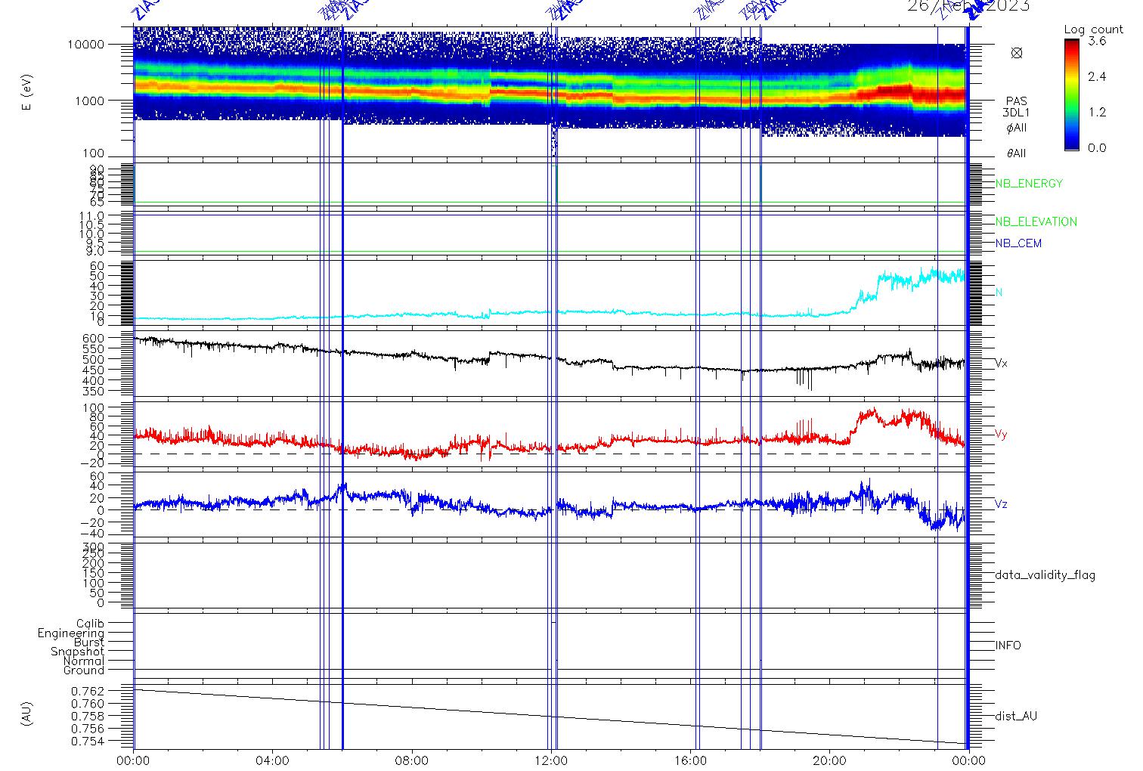Click the 450 tick on Vx axis
This screenshot has height=771, width=1143.
tap(94, 370)
